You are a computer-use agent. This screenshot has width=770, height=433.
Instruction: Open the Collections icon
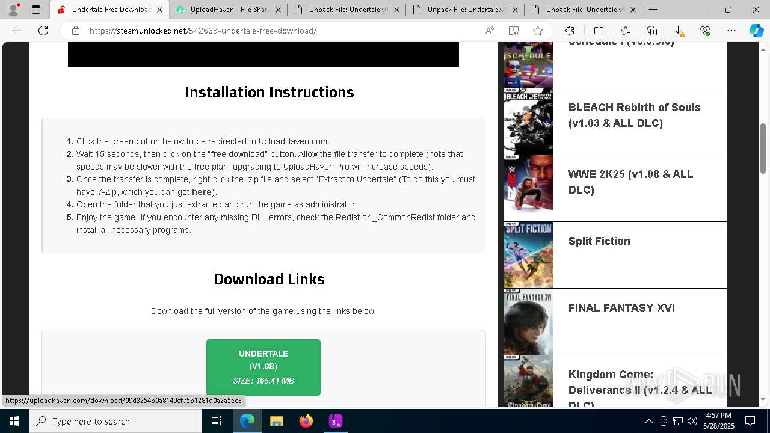pyautogui.click(x=652, y=31)
